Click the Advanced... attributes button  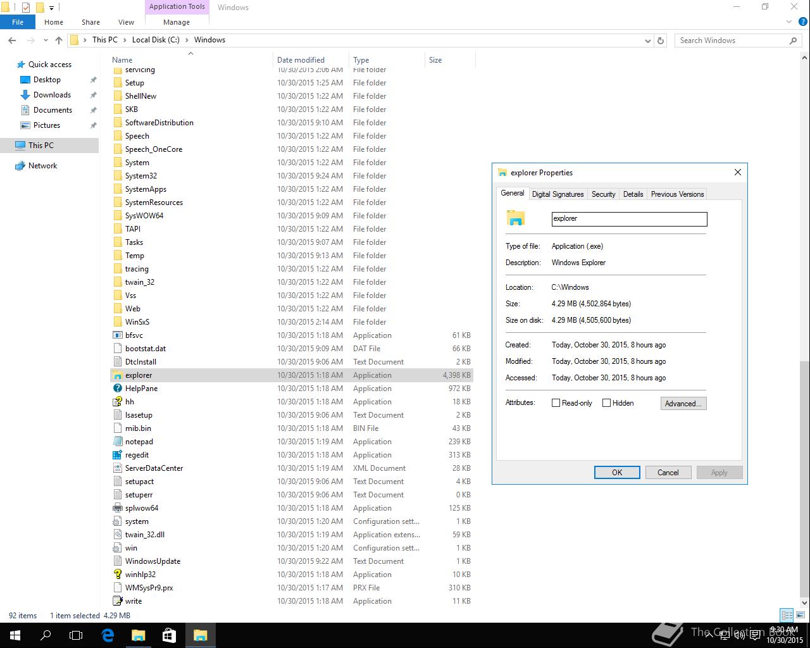[683, 404]
